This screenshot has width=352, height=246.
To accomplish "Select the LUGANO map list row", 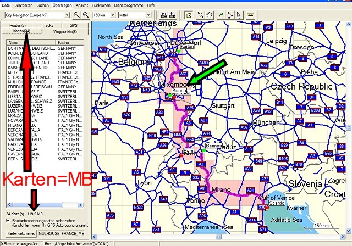I will point(45,111).
